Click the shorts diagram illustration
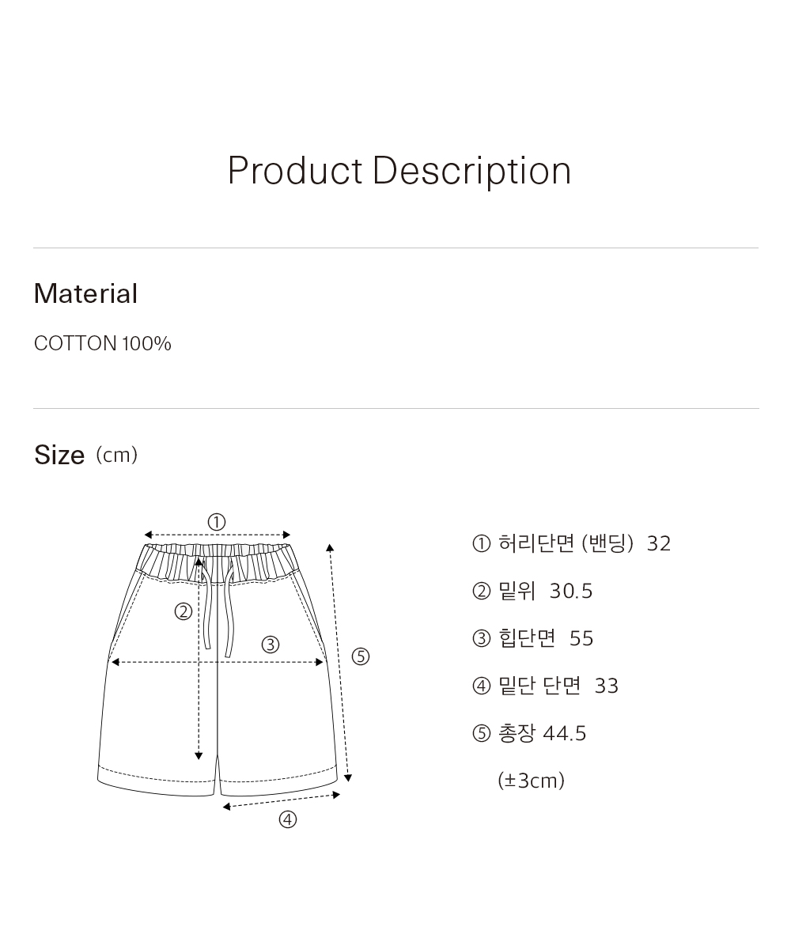 233,670
